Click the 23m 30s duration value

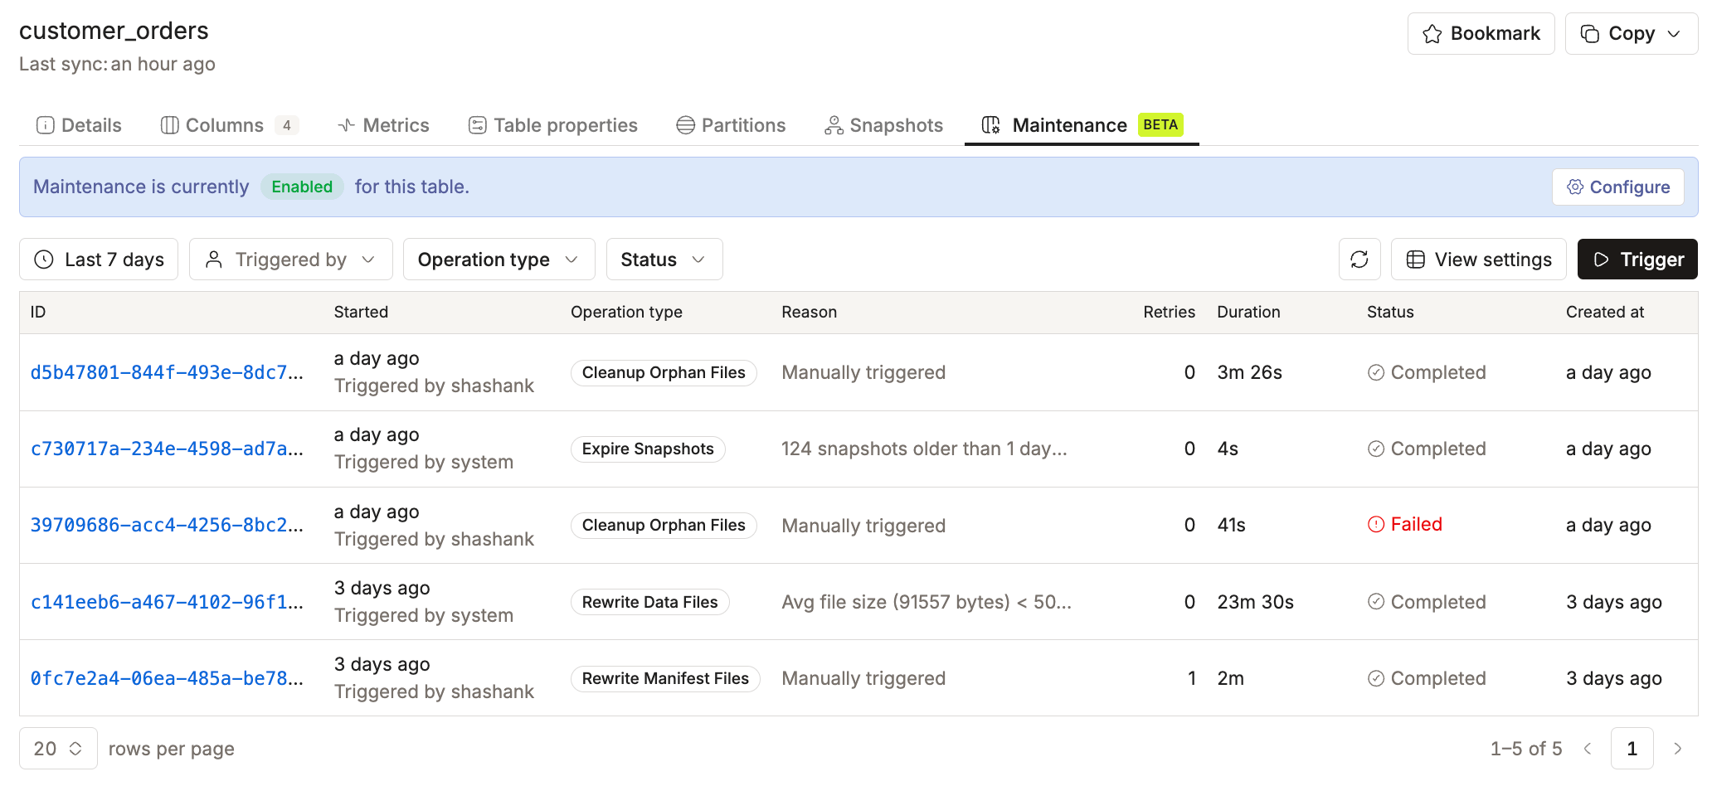click(1255, 602)
